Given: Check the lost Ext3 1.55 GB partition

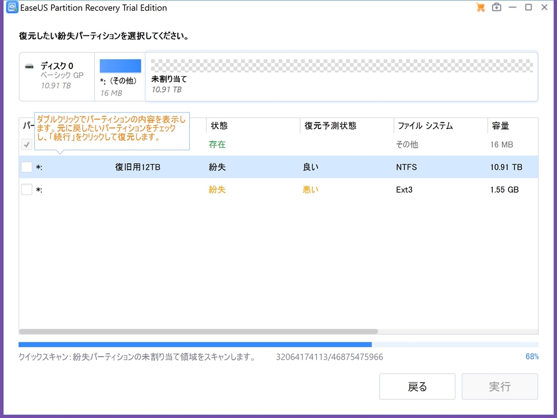Looking at the screenshot, I should click(x=27, y=189).
